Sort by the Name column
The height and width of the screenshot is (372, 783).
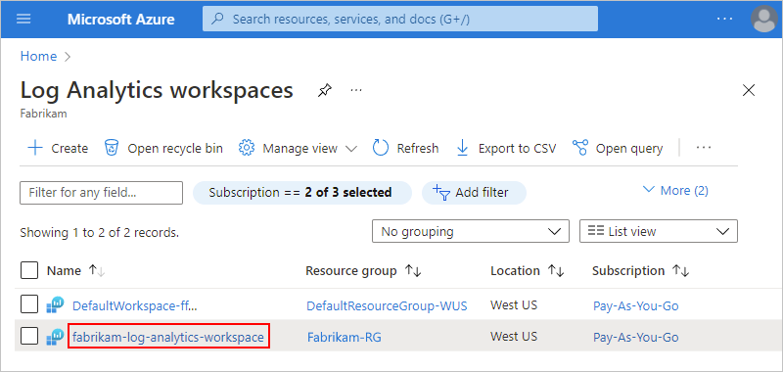point(76,270)
